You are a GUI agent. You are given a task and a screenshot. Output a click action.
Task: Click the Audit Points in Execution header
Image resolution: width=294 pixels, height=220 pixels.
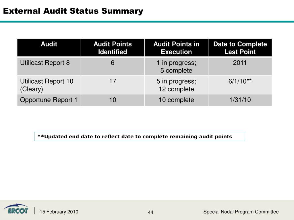pyautogui.click(x=176, y=48)
